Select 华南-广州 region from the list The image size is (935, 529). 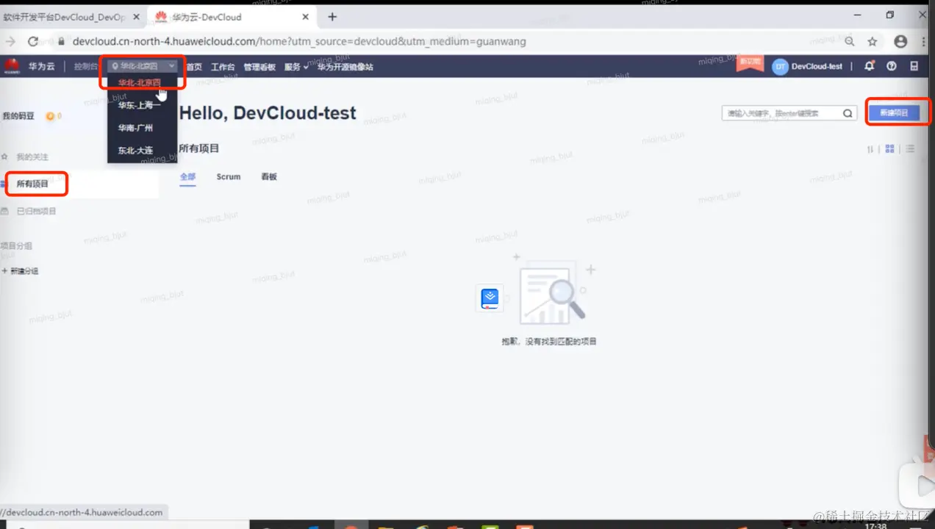pyautogui.click(x=135, y=128)
